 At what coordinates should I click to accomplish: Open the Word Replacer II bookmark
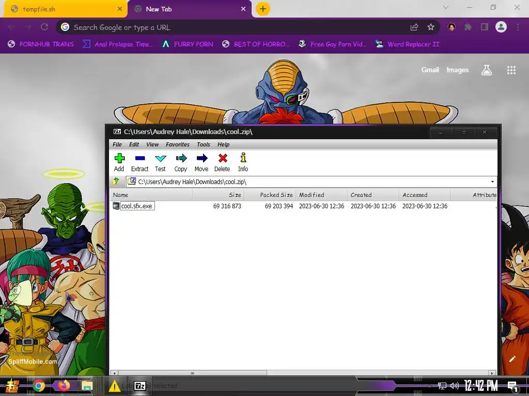pos(408,44)
